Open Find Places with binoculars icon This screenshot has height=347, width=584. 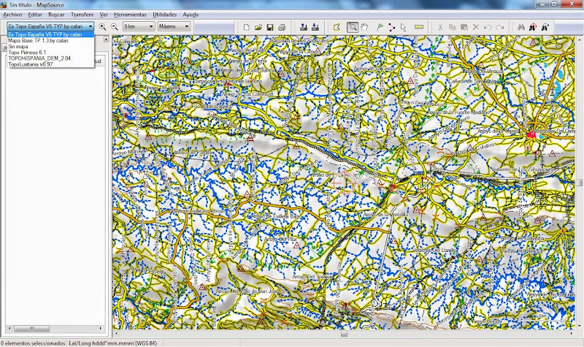tap(521, 27)
